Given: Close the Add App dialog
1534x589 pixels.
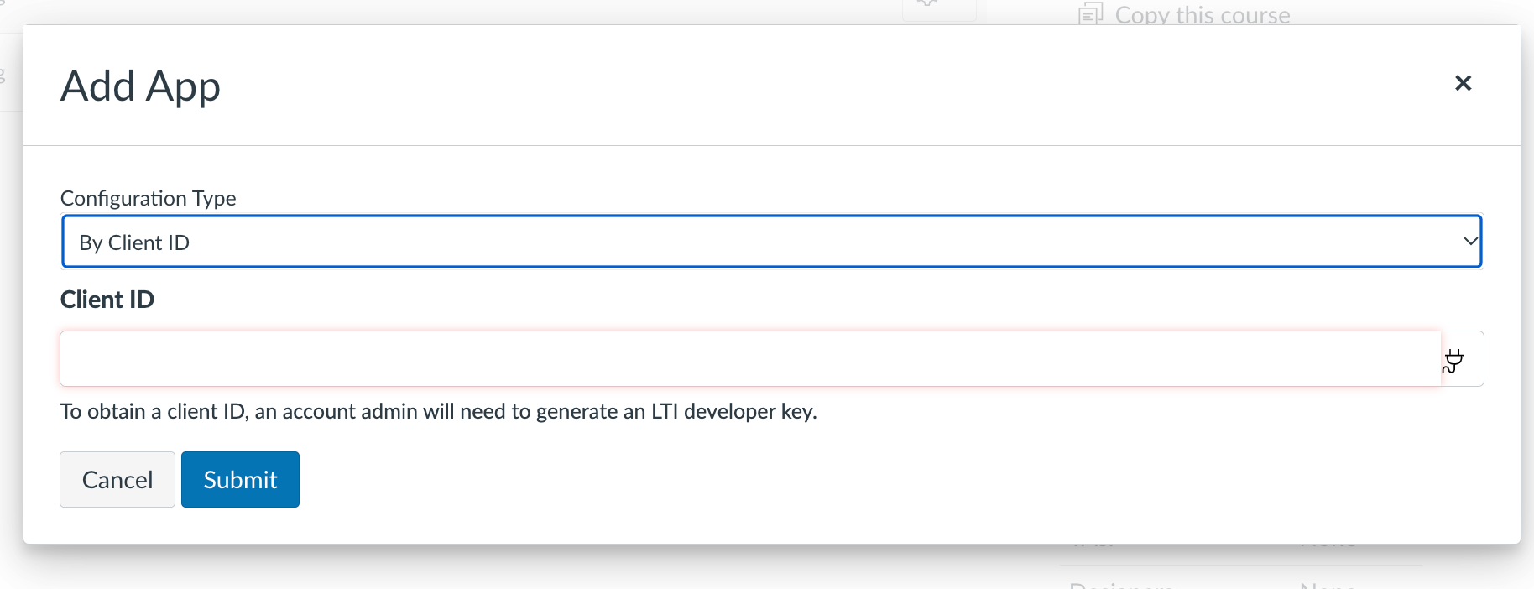Looking at the screenshot, I should [1463, 83].
